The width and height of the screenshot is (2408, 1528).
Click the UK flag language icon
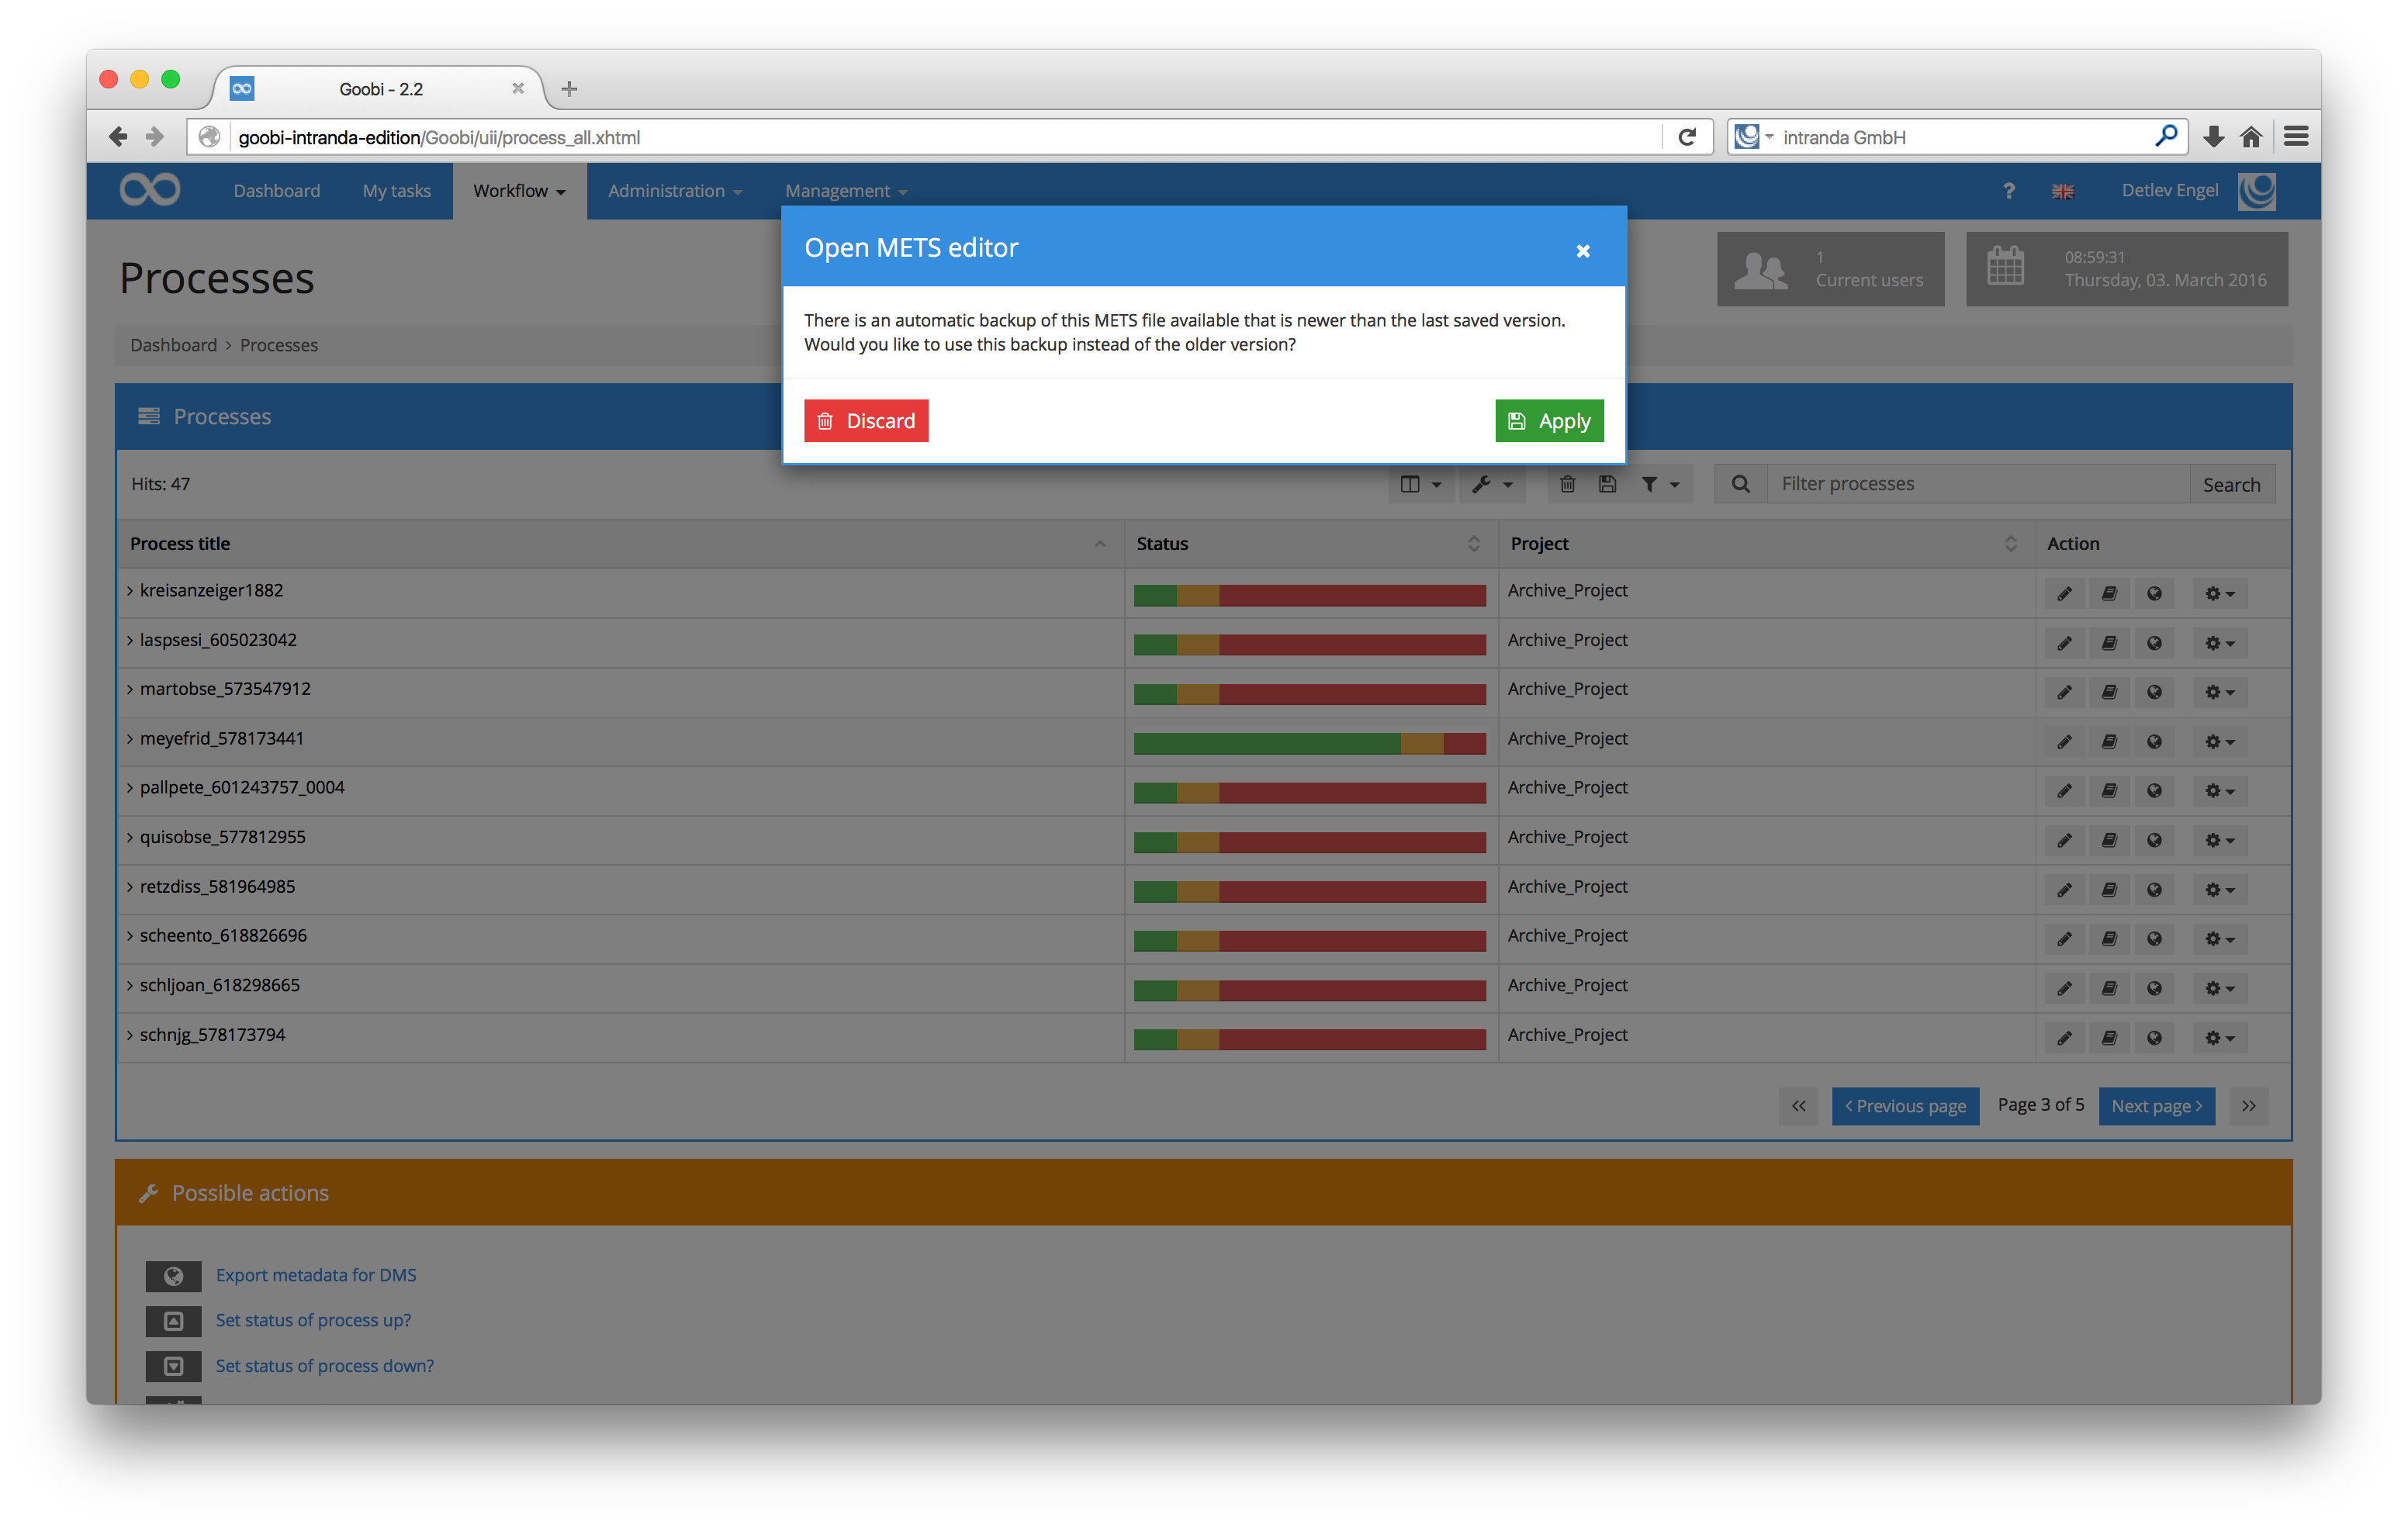[2062, 191]
